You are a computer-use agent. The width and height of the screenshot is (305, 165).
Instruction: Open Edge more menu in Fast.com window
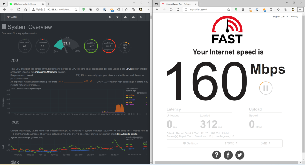point(300,10)
